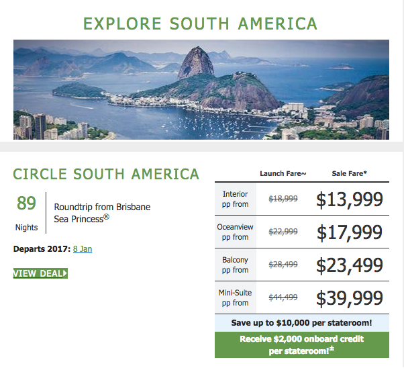Screen dimensions: 404x370
Task: Select the Interior sale fare $13,999
Action: tap(350, 199)
